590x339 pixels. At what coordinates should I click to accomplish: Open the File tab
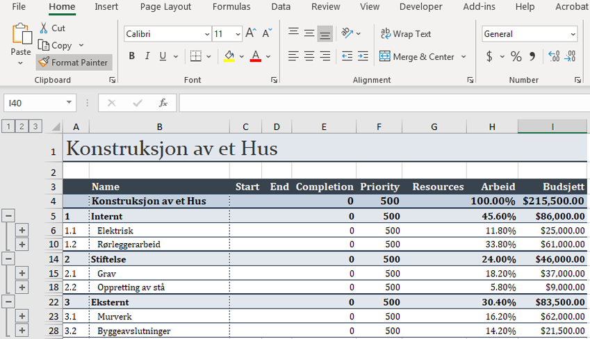(x=19, y=6)
